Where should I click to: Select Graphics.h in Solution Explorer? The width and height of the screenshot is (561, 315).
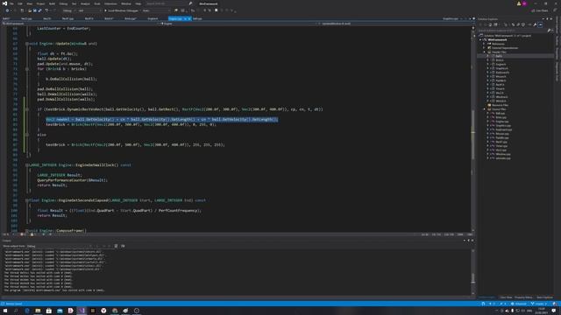501,68
